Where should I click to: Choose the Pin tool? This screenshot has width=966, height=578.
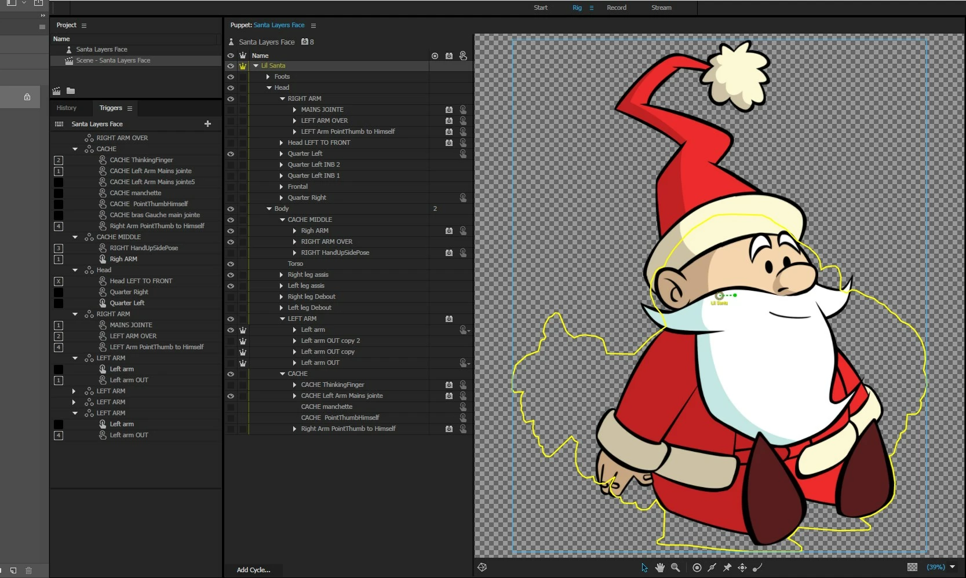click(727, 568)
